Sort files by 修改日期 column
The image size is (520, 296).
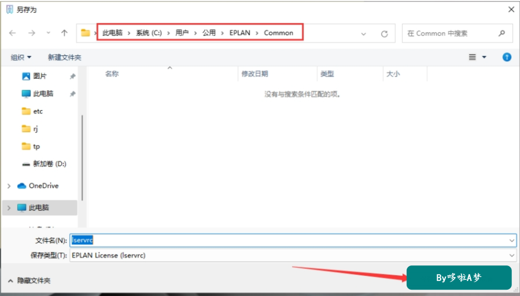[x=255, y=74]
